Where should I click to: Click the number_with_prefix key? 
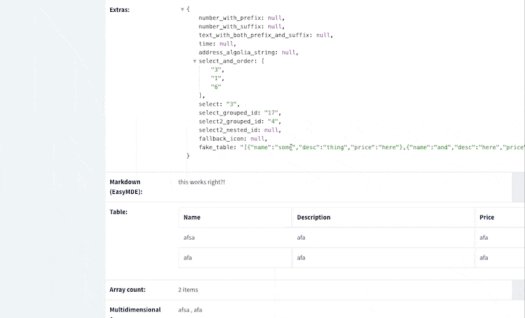coord(230,18)
